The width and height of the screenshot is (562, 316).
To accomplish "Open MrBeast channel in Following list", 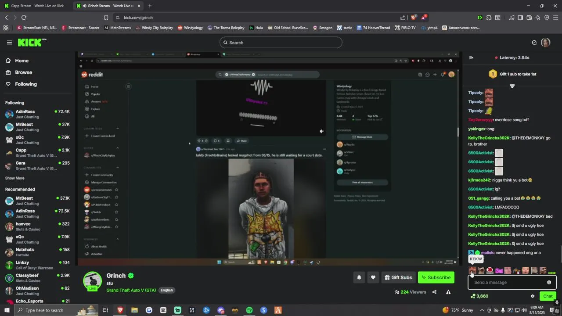I will pos(37,127).
